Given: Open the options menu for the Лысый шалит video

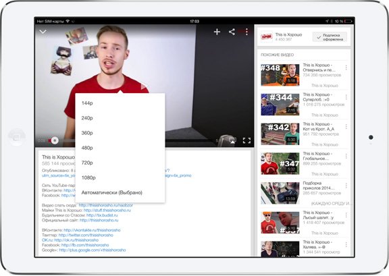Looking at the screenshot, I should point(346,215).
